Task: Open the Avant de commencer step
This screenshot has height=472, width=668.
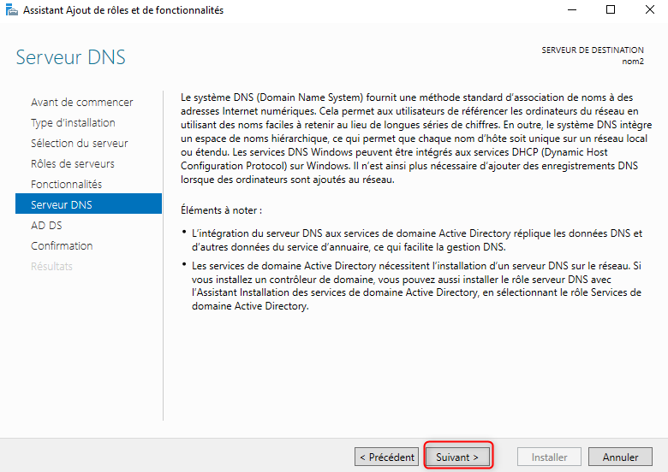Action: pyautogui.click(x=82, y=103)
